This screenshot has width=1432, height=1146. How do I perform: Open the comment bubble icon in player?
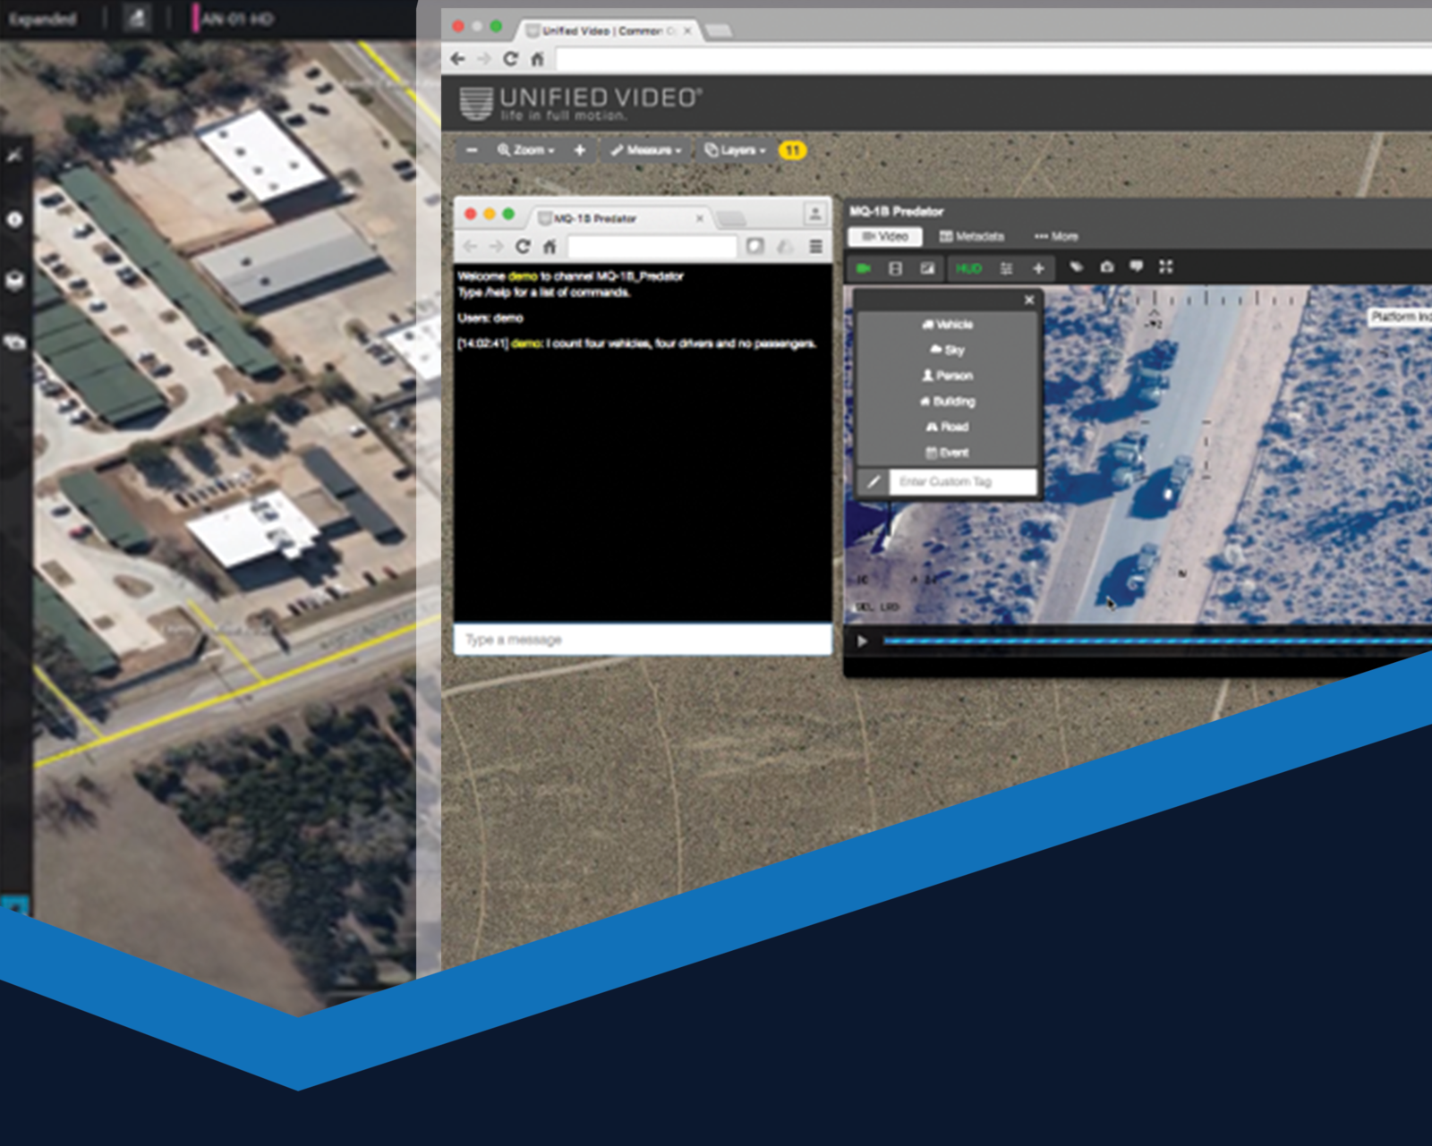pyautogui.click(x=1137, y=267)
